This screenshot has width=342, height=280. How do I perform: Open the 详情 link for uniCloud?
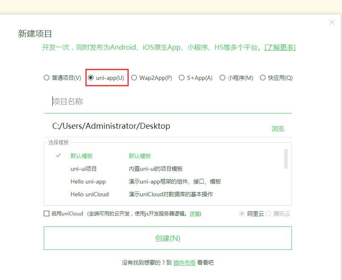tap(195, 214)
